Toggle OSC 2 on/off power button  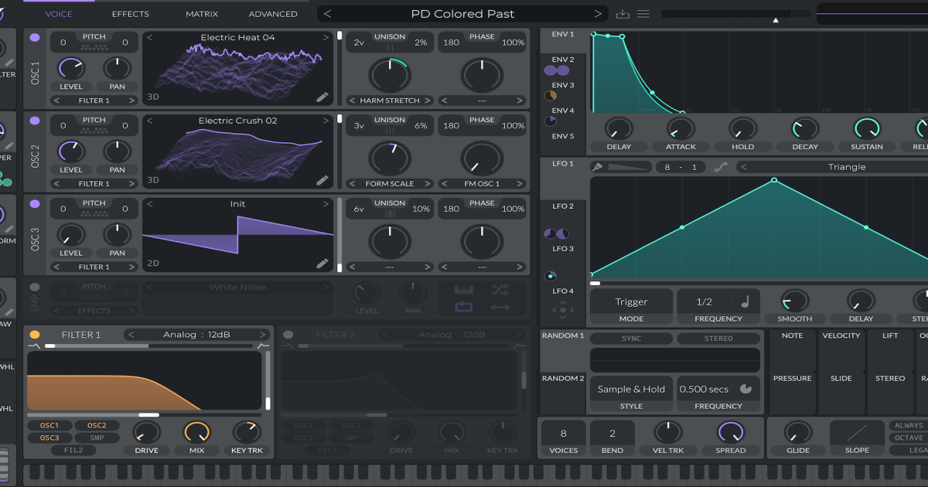[35, 121]
